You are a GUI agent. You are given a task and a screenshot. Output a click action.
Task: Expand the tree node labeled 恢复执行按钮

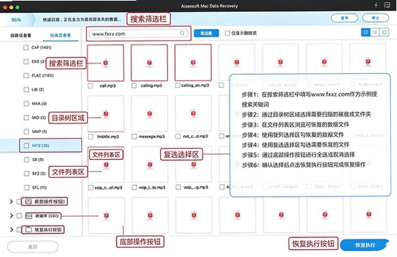pos(11,229)
